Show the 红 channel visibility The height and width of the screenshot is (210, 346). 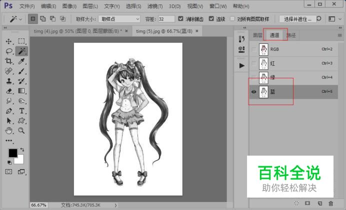(254, 63)
